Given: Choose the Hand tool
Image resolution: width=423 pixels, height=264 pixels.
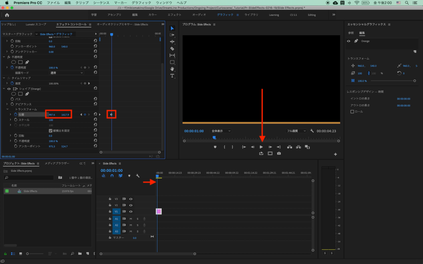Looking at the screenshot, I should (172, 69).
